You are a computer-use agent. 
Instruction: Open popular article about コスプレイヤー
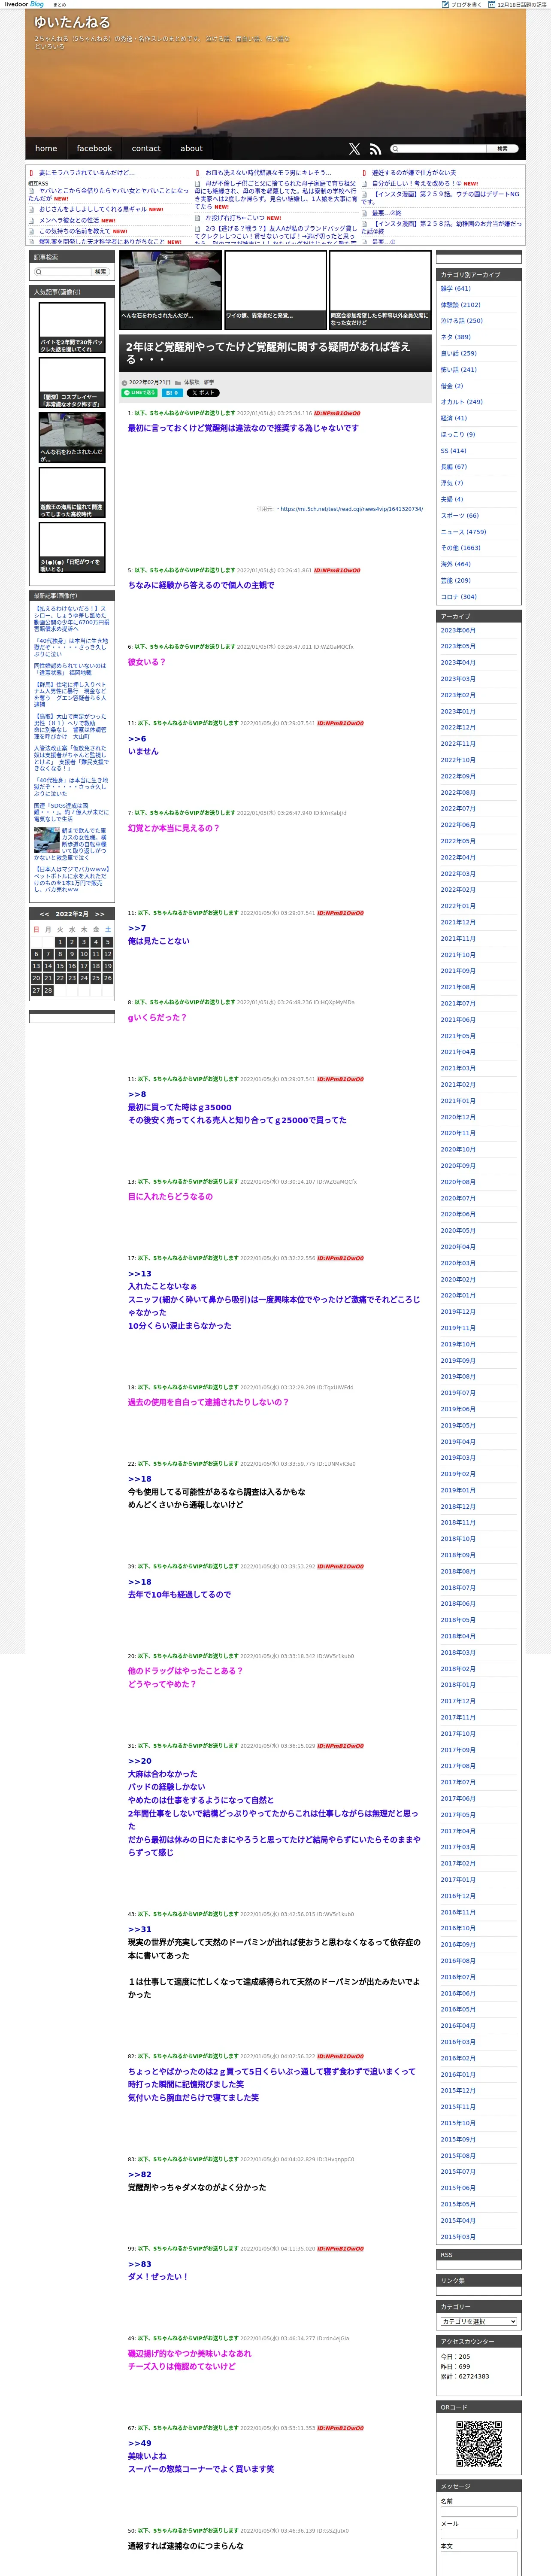click(72, 383)
